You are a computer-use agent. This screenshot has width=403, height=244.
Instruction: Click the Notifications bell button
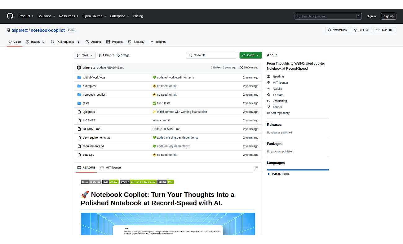click(337, 30)
